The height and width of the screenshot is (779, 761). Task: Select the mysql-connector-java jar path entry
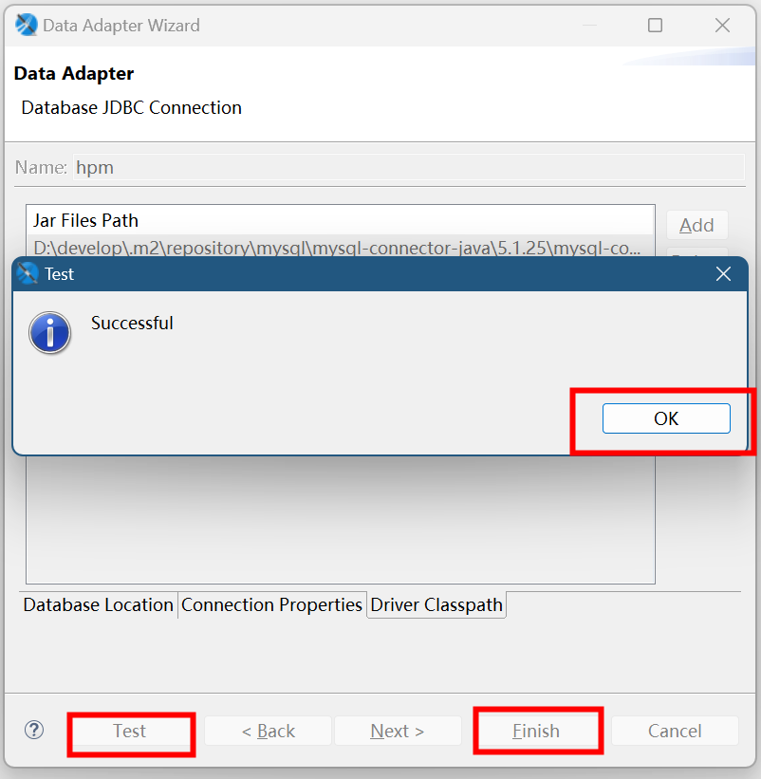(338, 248)
